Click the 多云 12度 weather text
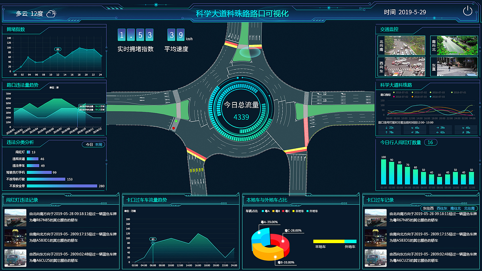This screenshot has height=271, width=482. (x=29, y=14)
